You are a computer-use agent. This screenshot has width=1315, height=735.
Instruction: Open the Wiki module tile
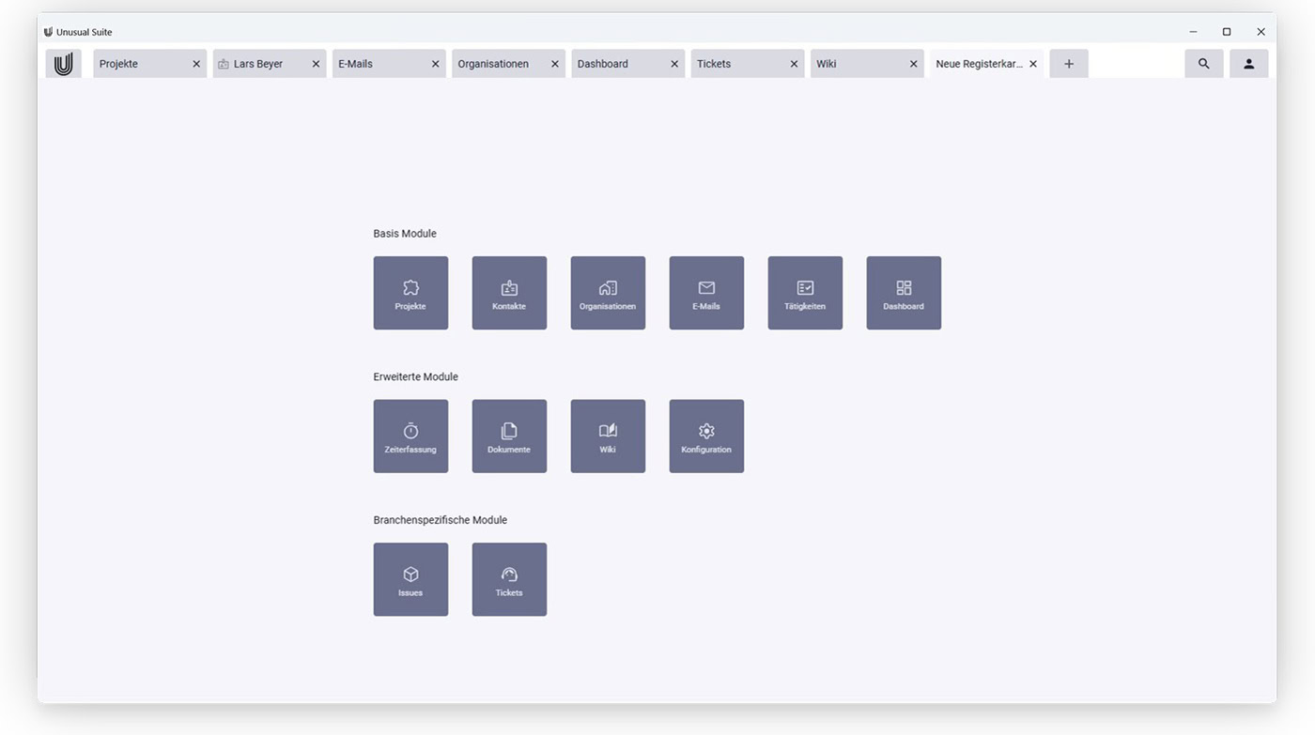point(608,436)
